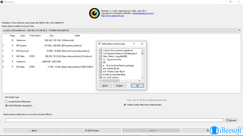The width and height of the screenshot is (243, 136).
Task: Select ext2/ext3/ext4 filesystem radio button
Action: tap(6, 101)
